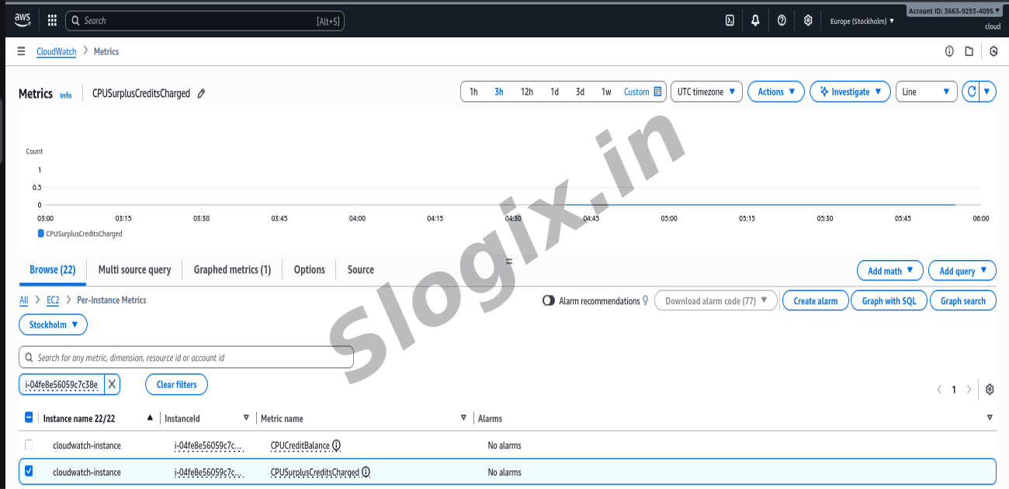Check the CPUCreditBalance row checkbox
The width and height of the screenshot is (1009, 489).
tap(29, 446)
